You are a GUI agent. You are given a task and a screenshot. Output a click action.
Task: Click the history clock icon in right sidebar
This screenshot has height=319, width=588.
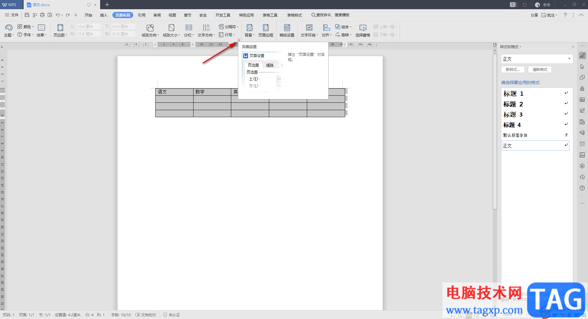tap(582, 177)
